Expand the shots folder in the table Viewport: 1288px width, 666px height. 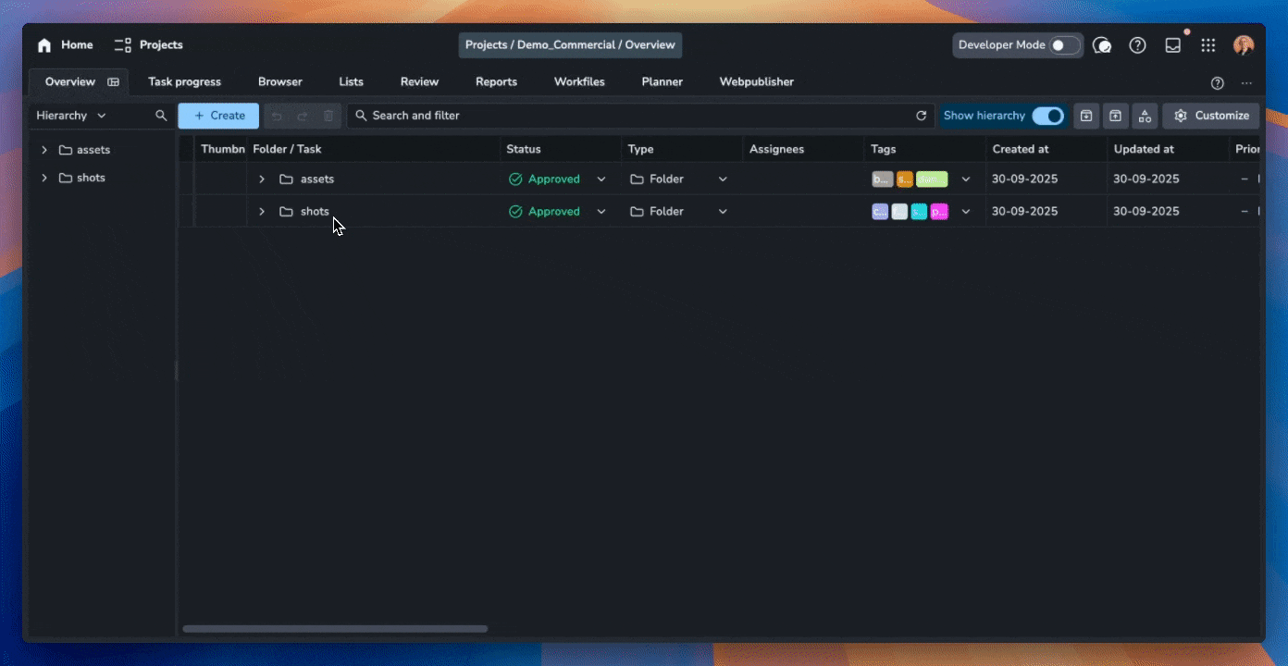[262, 212]
